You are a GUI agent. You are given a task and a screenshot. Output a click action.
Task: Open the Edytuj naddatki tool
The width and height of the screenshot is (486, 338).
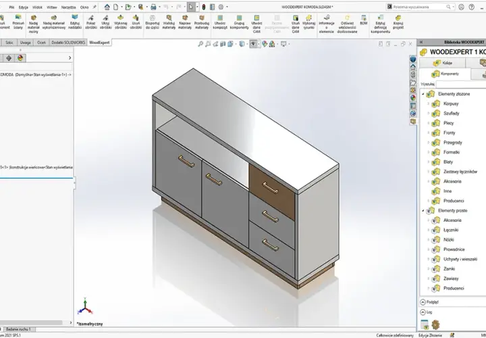[x=75, y=22]
